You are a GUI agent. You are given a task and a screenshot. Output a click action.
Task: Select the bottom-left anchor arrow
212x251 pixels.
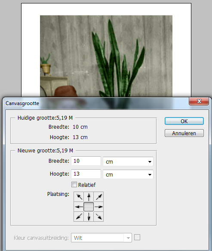point(79,217)
